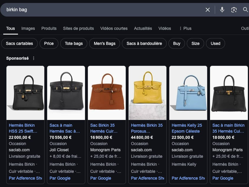Screen dimensions: 249x187
Task: Filter by Sacs à bandoulière chip
Action: (144, 43)
